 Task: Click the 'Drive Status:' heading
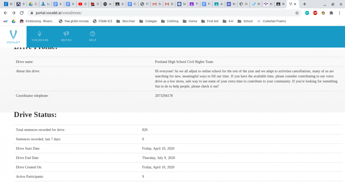(35, 115)
